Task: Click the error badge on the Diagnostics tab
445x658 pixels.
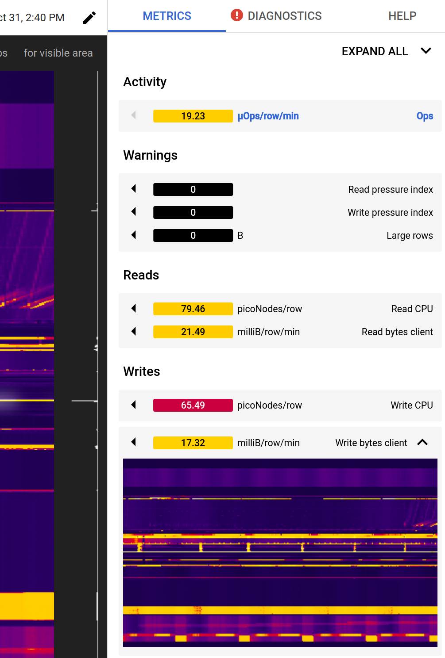Action: 237,15
